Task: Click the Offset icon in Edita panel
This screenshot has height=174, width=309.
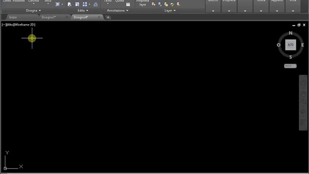Action: click(96, 4)
